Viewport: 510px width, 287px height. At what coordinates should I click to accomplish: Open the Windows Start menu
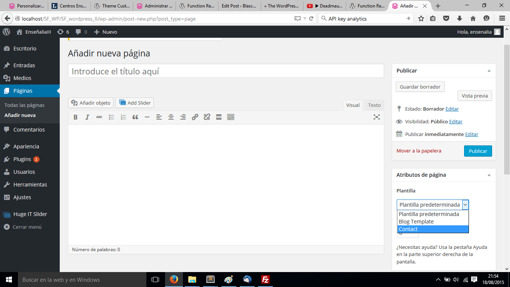pos(9,280)
